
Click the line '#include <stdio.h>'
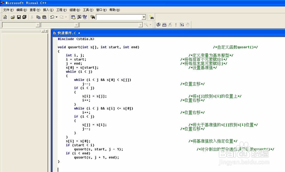click(76, 39)
